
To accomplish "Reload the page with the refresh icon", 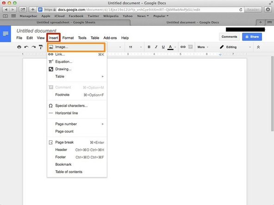I will [241, 10].
